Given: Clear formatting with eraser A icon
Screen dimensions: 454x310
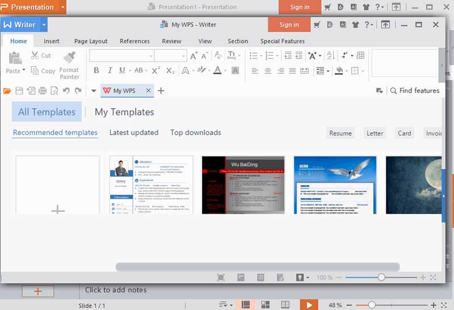Looking at the screenshot, I should coord(218,55).
